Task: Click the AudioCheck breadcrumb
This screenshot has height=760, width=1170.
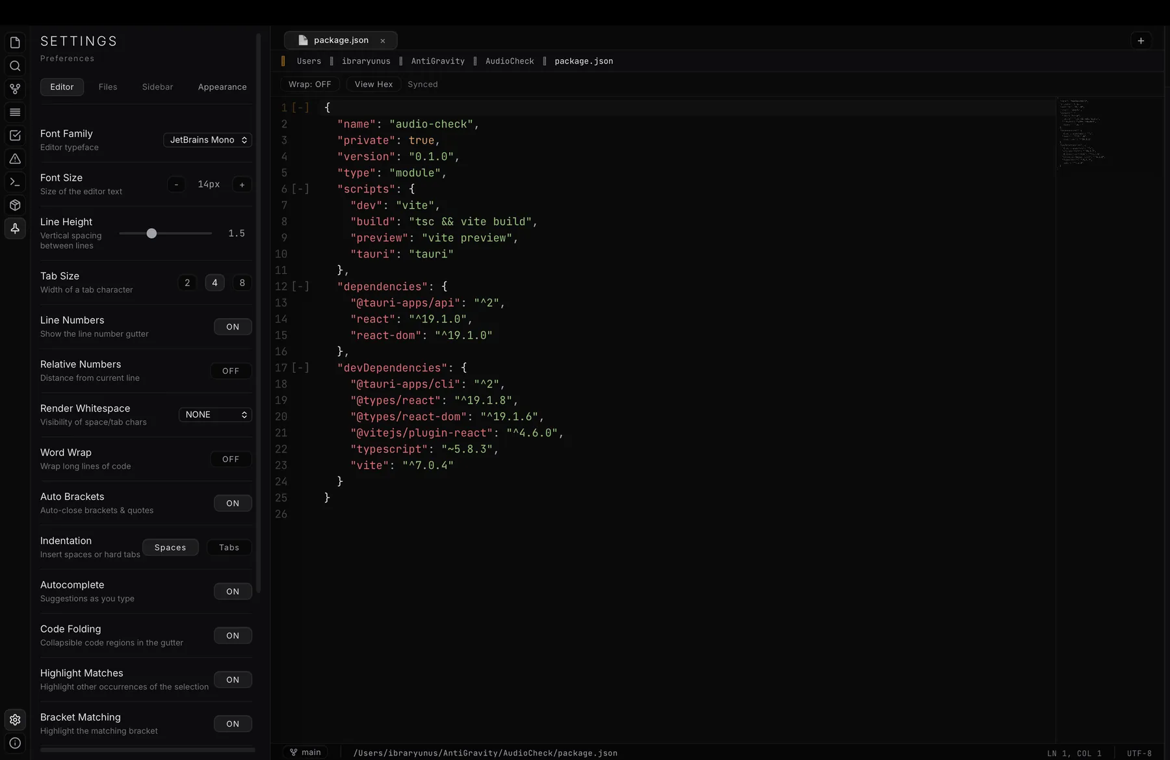Action: [510, 61]
